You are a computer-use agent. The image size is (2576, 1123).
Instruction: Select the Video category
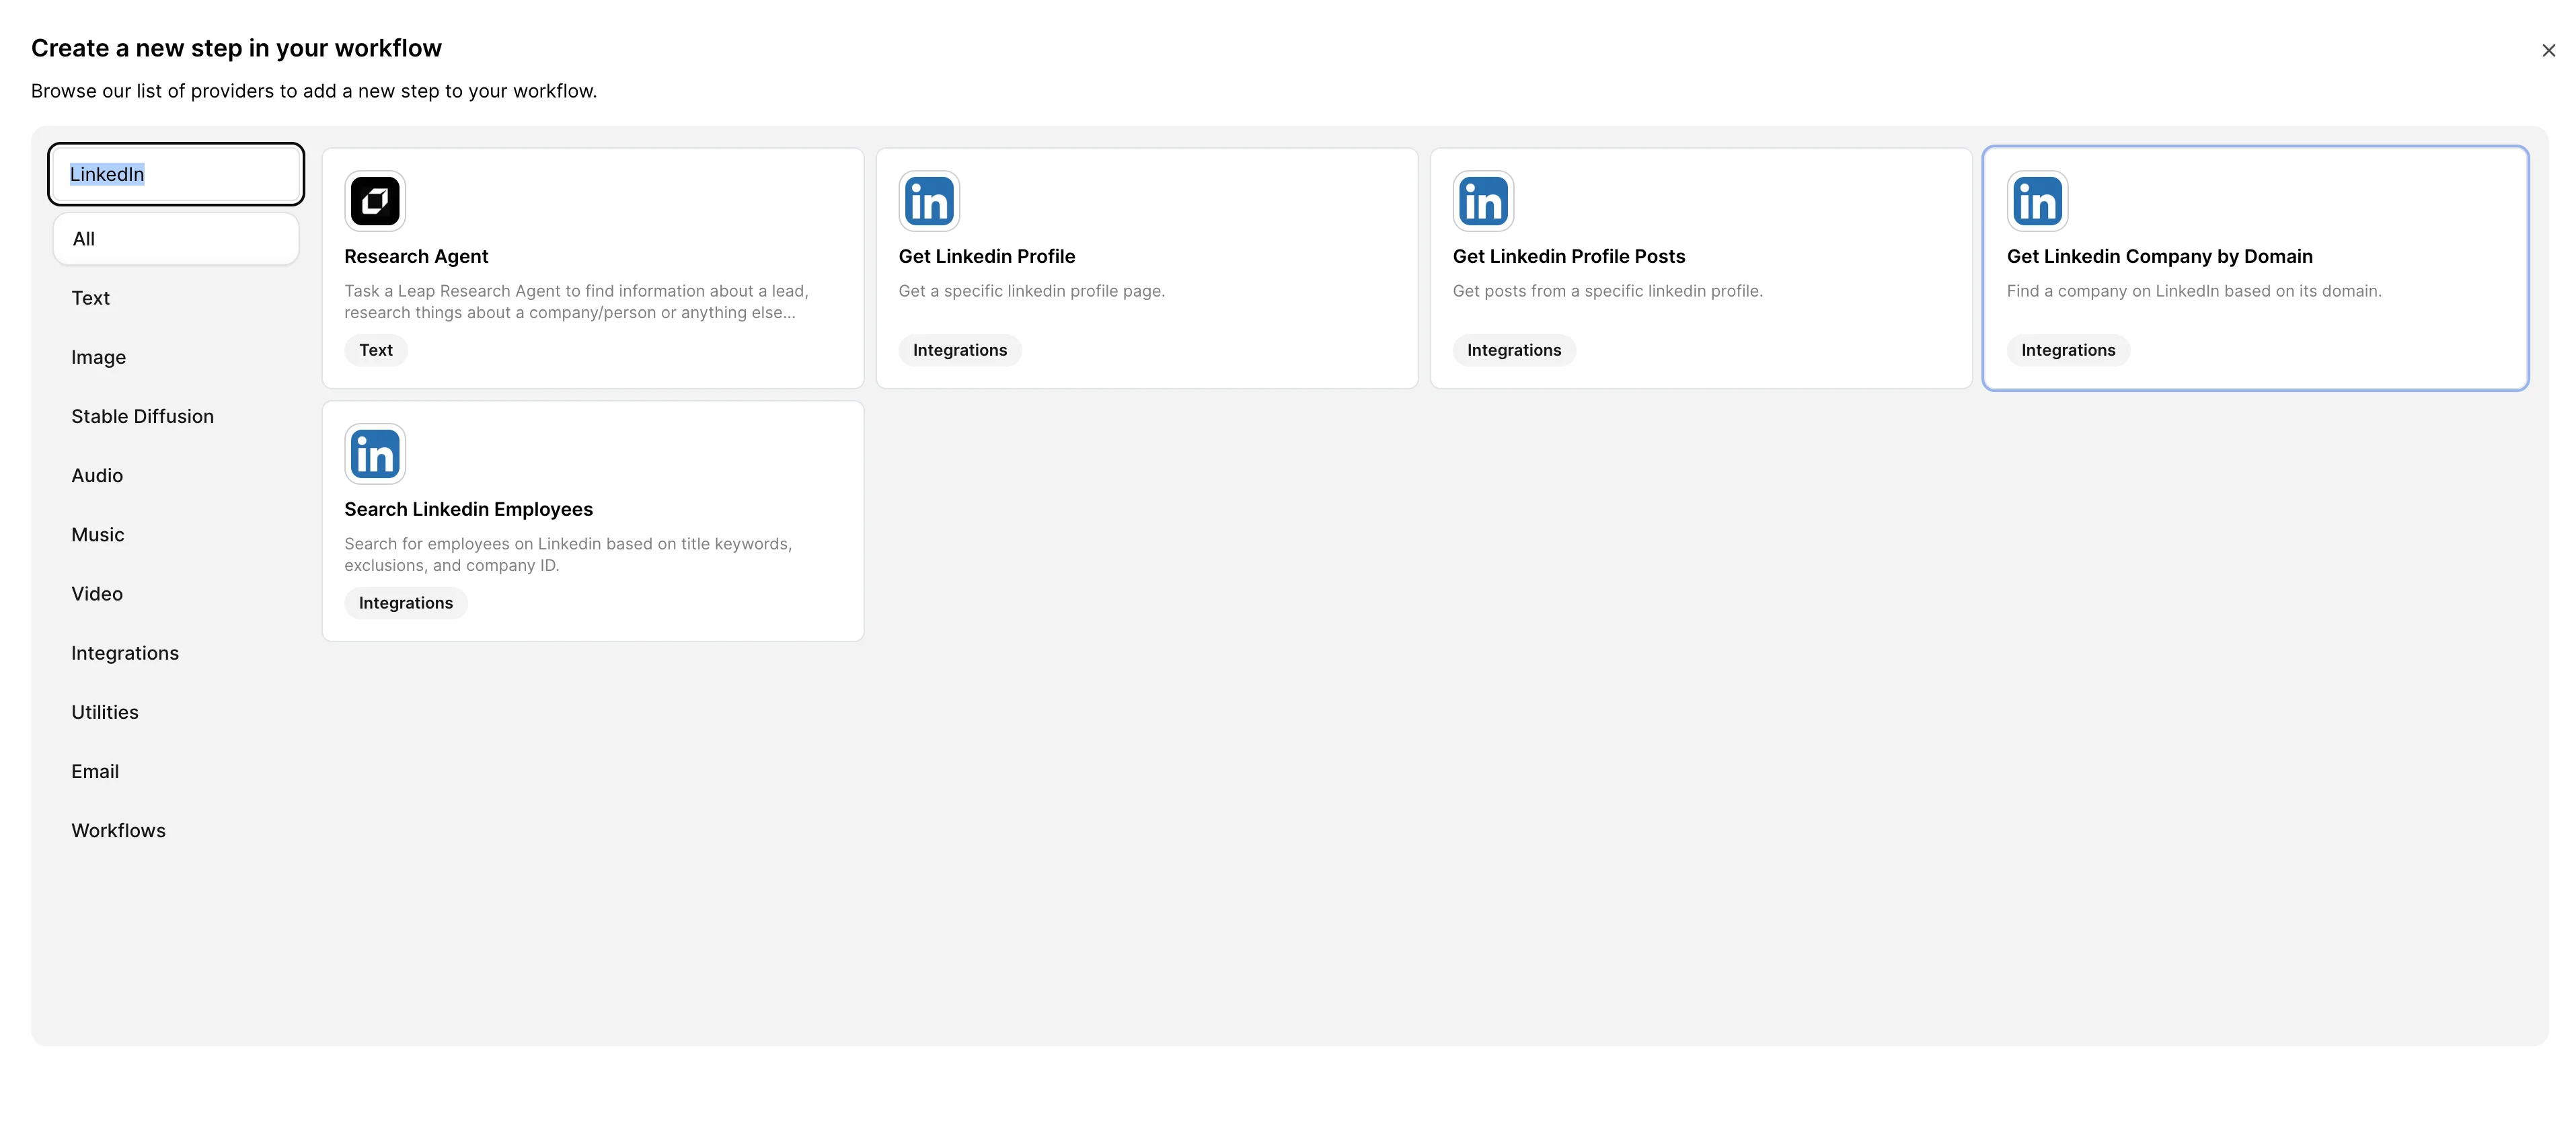click(97, 594)
